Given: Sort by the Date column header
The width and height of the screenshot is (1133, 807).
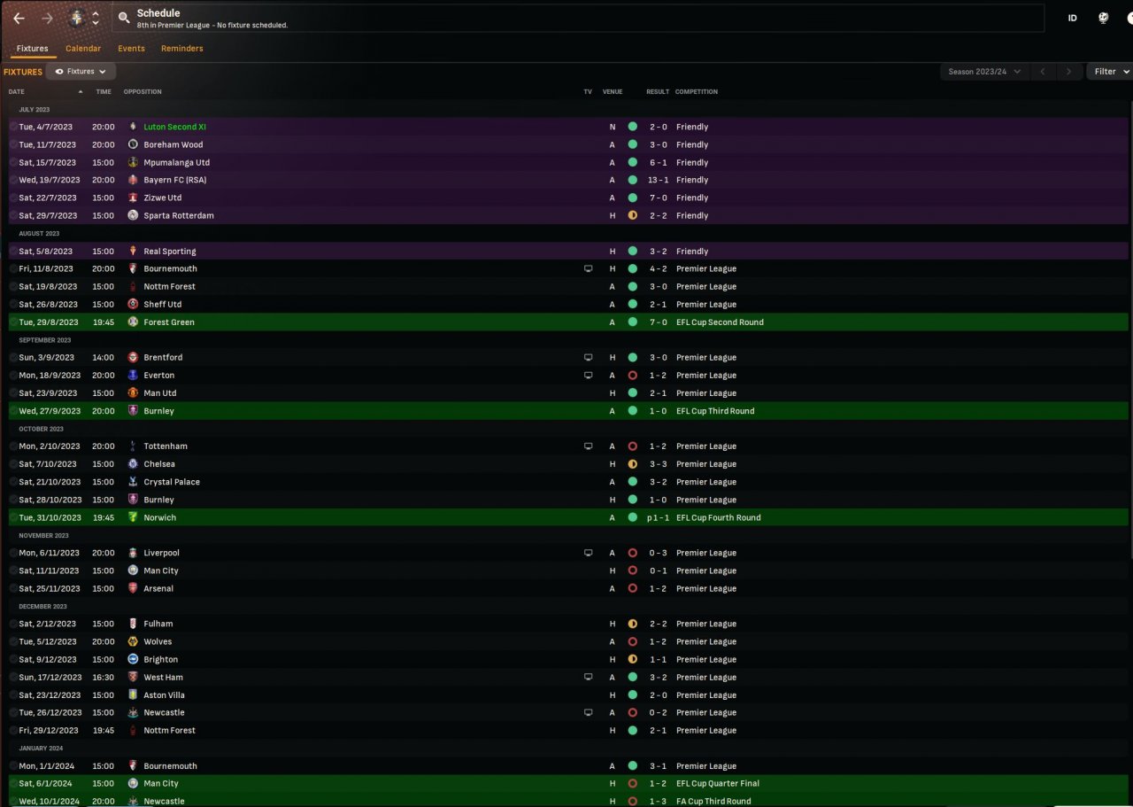Looking at the screenshot, I should pyautogui.click(x=17, y=91).
